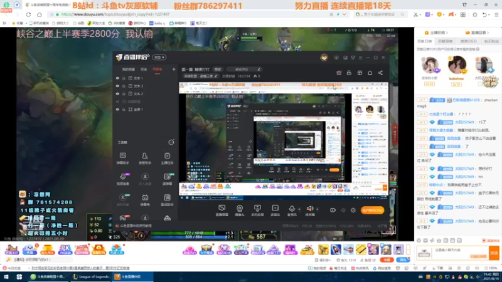Click the 修改 button beside stream title
The image size is (502, 282).
[x=218, y=70]
